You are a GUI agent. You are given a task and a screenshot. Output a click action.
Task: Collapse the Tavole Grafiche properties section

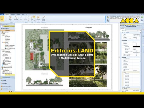[x=121, y=87]
